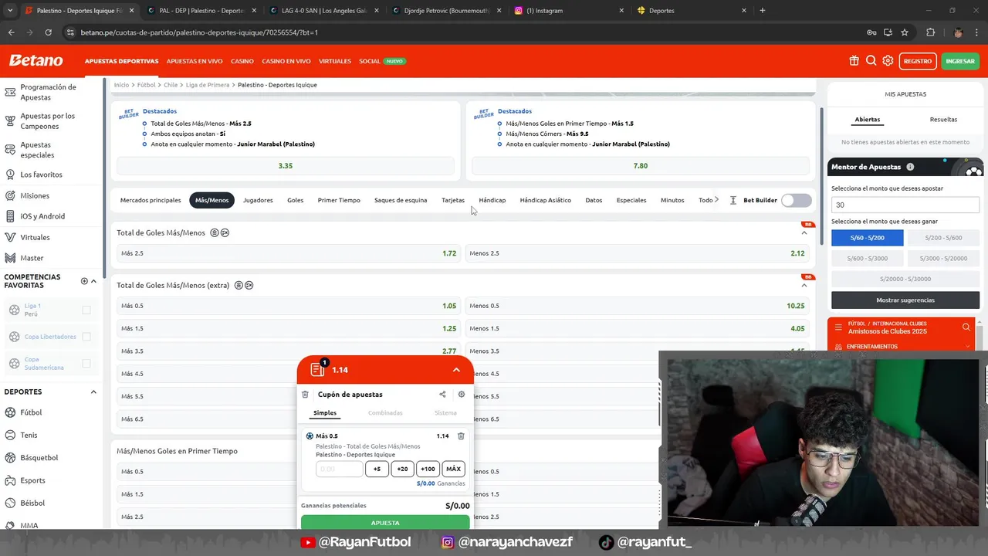This screenshot has width=988, height=556.
Task: Collapse Total de Goles Más/Menos (extra) section
Action: [804, 285]
